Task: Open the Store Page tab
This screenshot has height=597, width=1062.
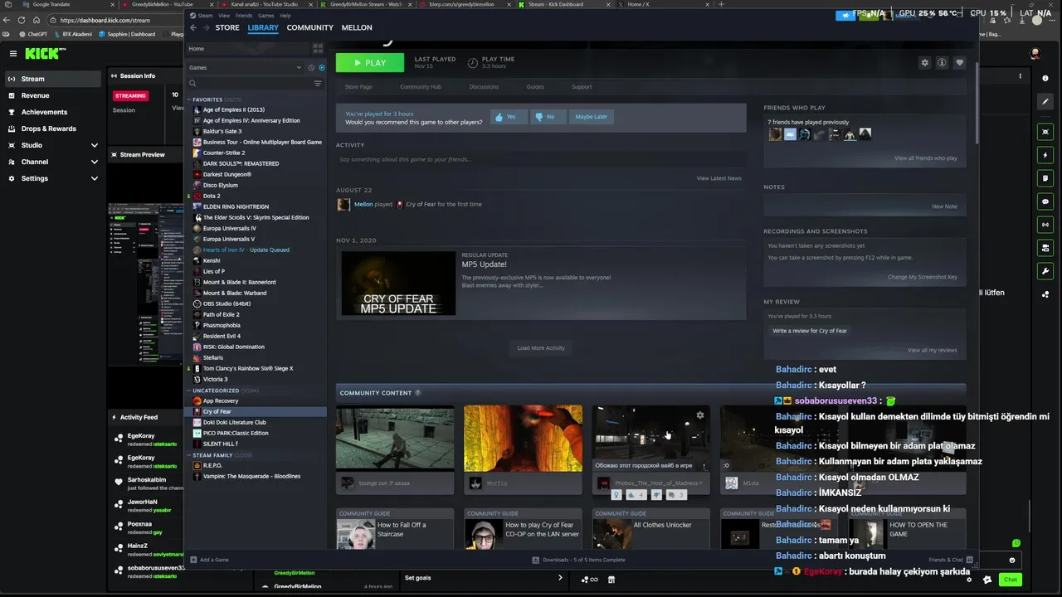Action: [x=358, y=87]
